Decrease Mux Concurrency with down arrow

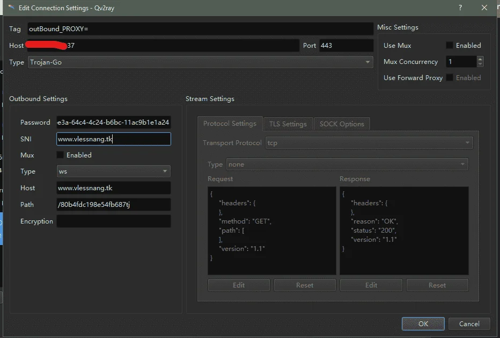click(480, 64)
